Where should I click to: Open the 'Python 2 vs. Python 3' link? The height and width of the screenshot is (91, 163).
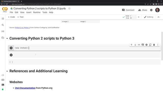[22, 28]
